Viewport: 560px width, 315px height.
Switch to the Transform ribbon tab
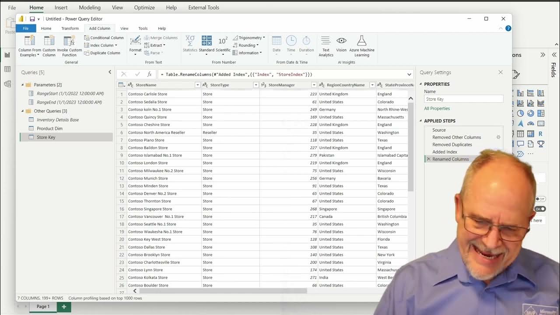(70, 28)
